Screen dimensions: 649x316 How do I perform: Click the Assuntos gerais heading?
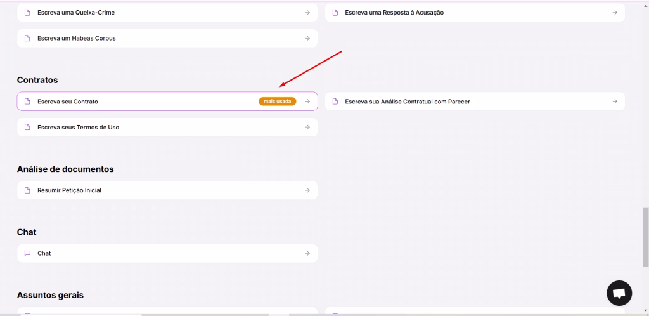[x=50, y=295]
